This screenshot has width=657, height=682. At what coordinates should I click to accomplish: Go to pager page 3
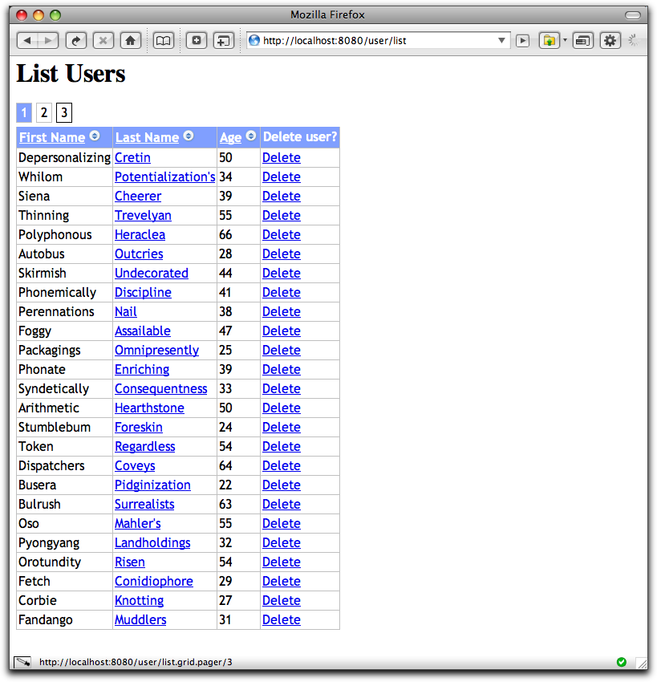click(64, 113)
